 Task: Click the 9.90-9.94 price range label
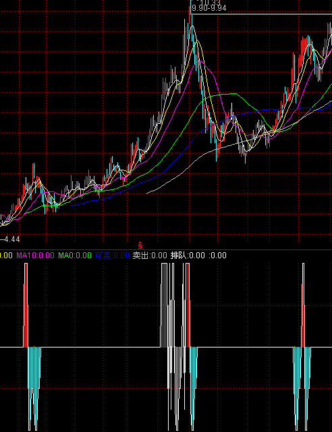pyautogui.click(x=209, y=8)
